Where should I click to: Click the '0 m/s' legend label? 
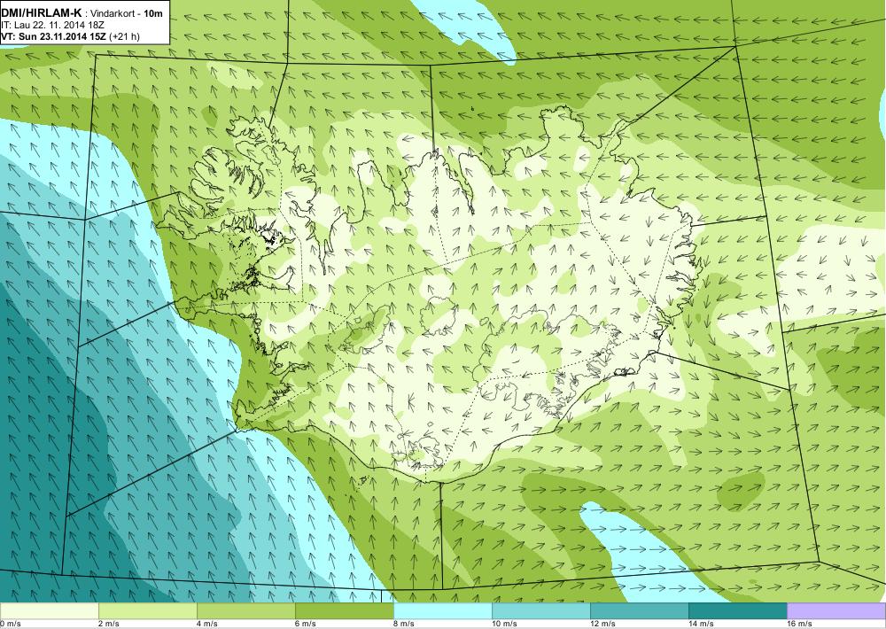click(x=11, y=624)
